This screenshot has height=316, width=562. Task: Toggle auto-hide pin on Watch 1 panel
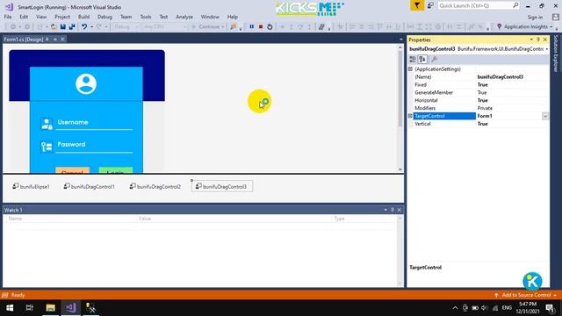coord(393,210)
